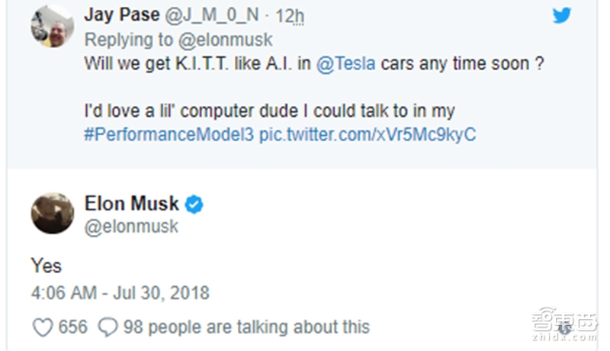The height and width of the screenshot is (351, 610).
Task: Click the "4:06 AM - Jul 30, 2018" timestamp
Action: (120, 293)
